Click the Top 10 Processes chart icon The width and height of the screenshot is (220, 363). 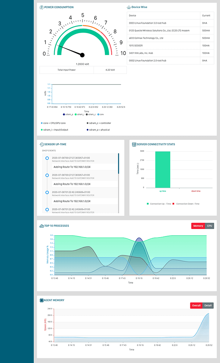click(41, 226)
